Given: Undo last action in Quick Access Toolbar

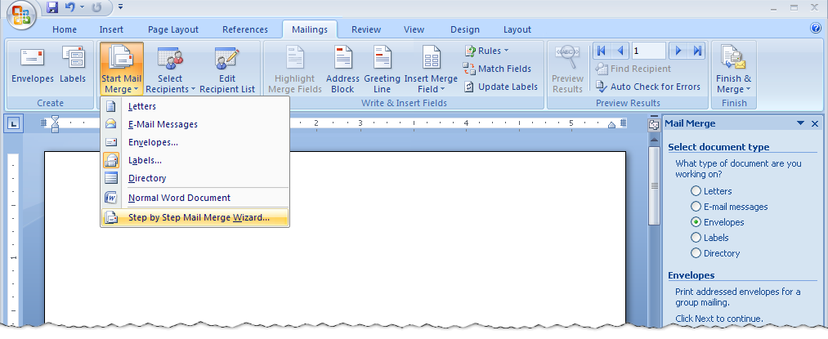Looking at the screenshot, I should coord(70,7).
